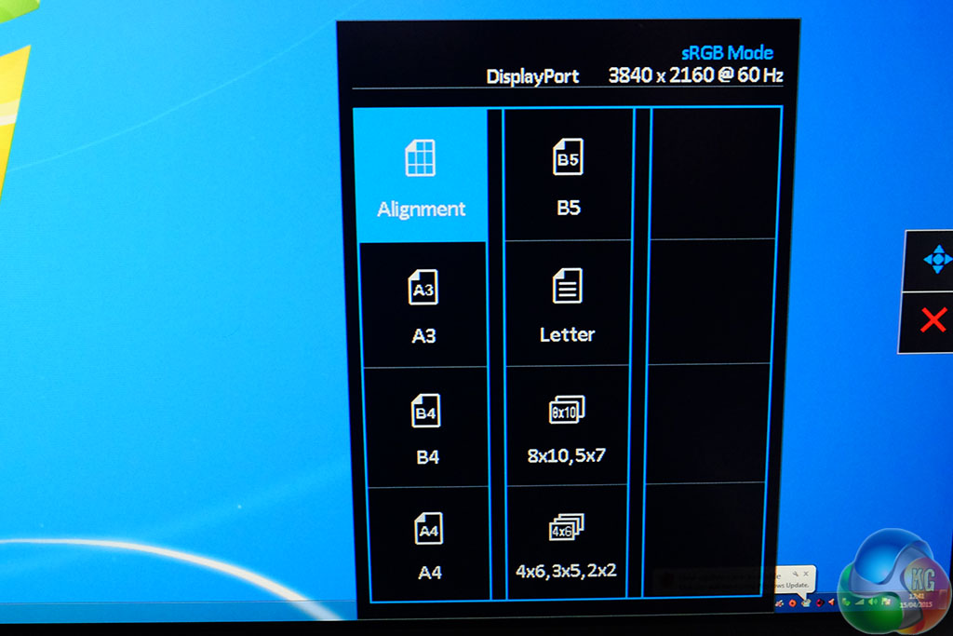Viewport: 953px width, 636px height.
Task: Open the wrench options in Windows Update balloon
Action: 795,574
